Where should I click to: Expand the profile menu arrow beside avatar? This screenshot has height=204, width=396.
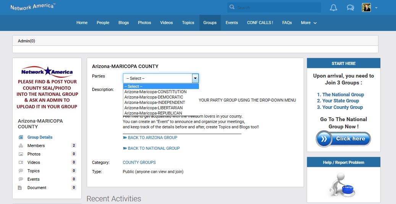376,8
